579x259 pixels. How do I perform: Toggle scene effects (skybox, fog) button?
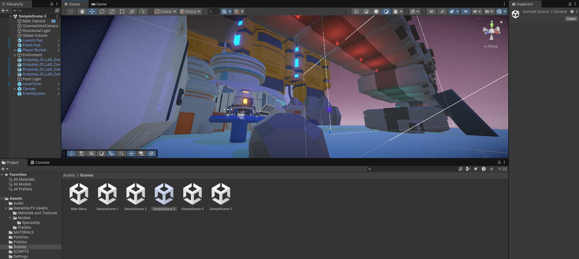point(452,12)
